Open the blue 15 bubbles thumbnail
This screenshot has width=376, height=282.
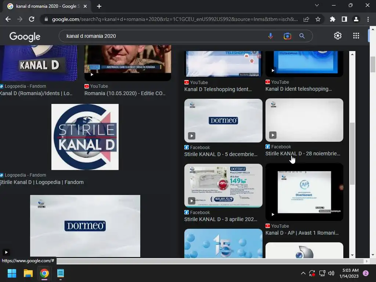223,243
